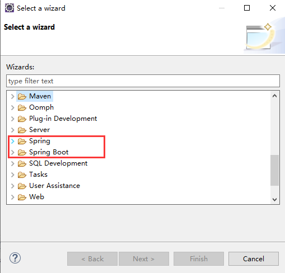Expand the Maven category
Image resolution: width=285 pixels, height=273 pixels.
(x=12, y=96)
